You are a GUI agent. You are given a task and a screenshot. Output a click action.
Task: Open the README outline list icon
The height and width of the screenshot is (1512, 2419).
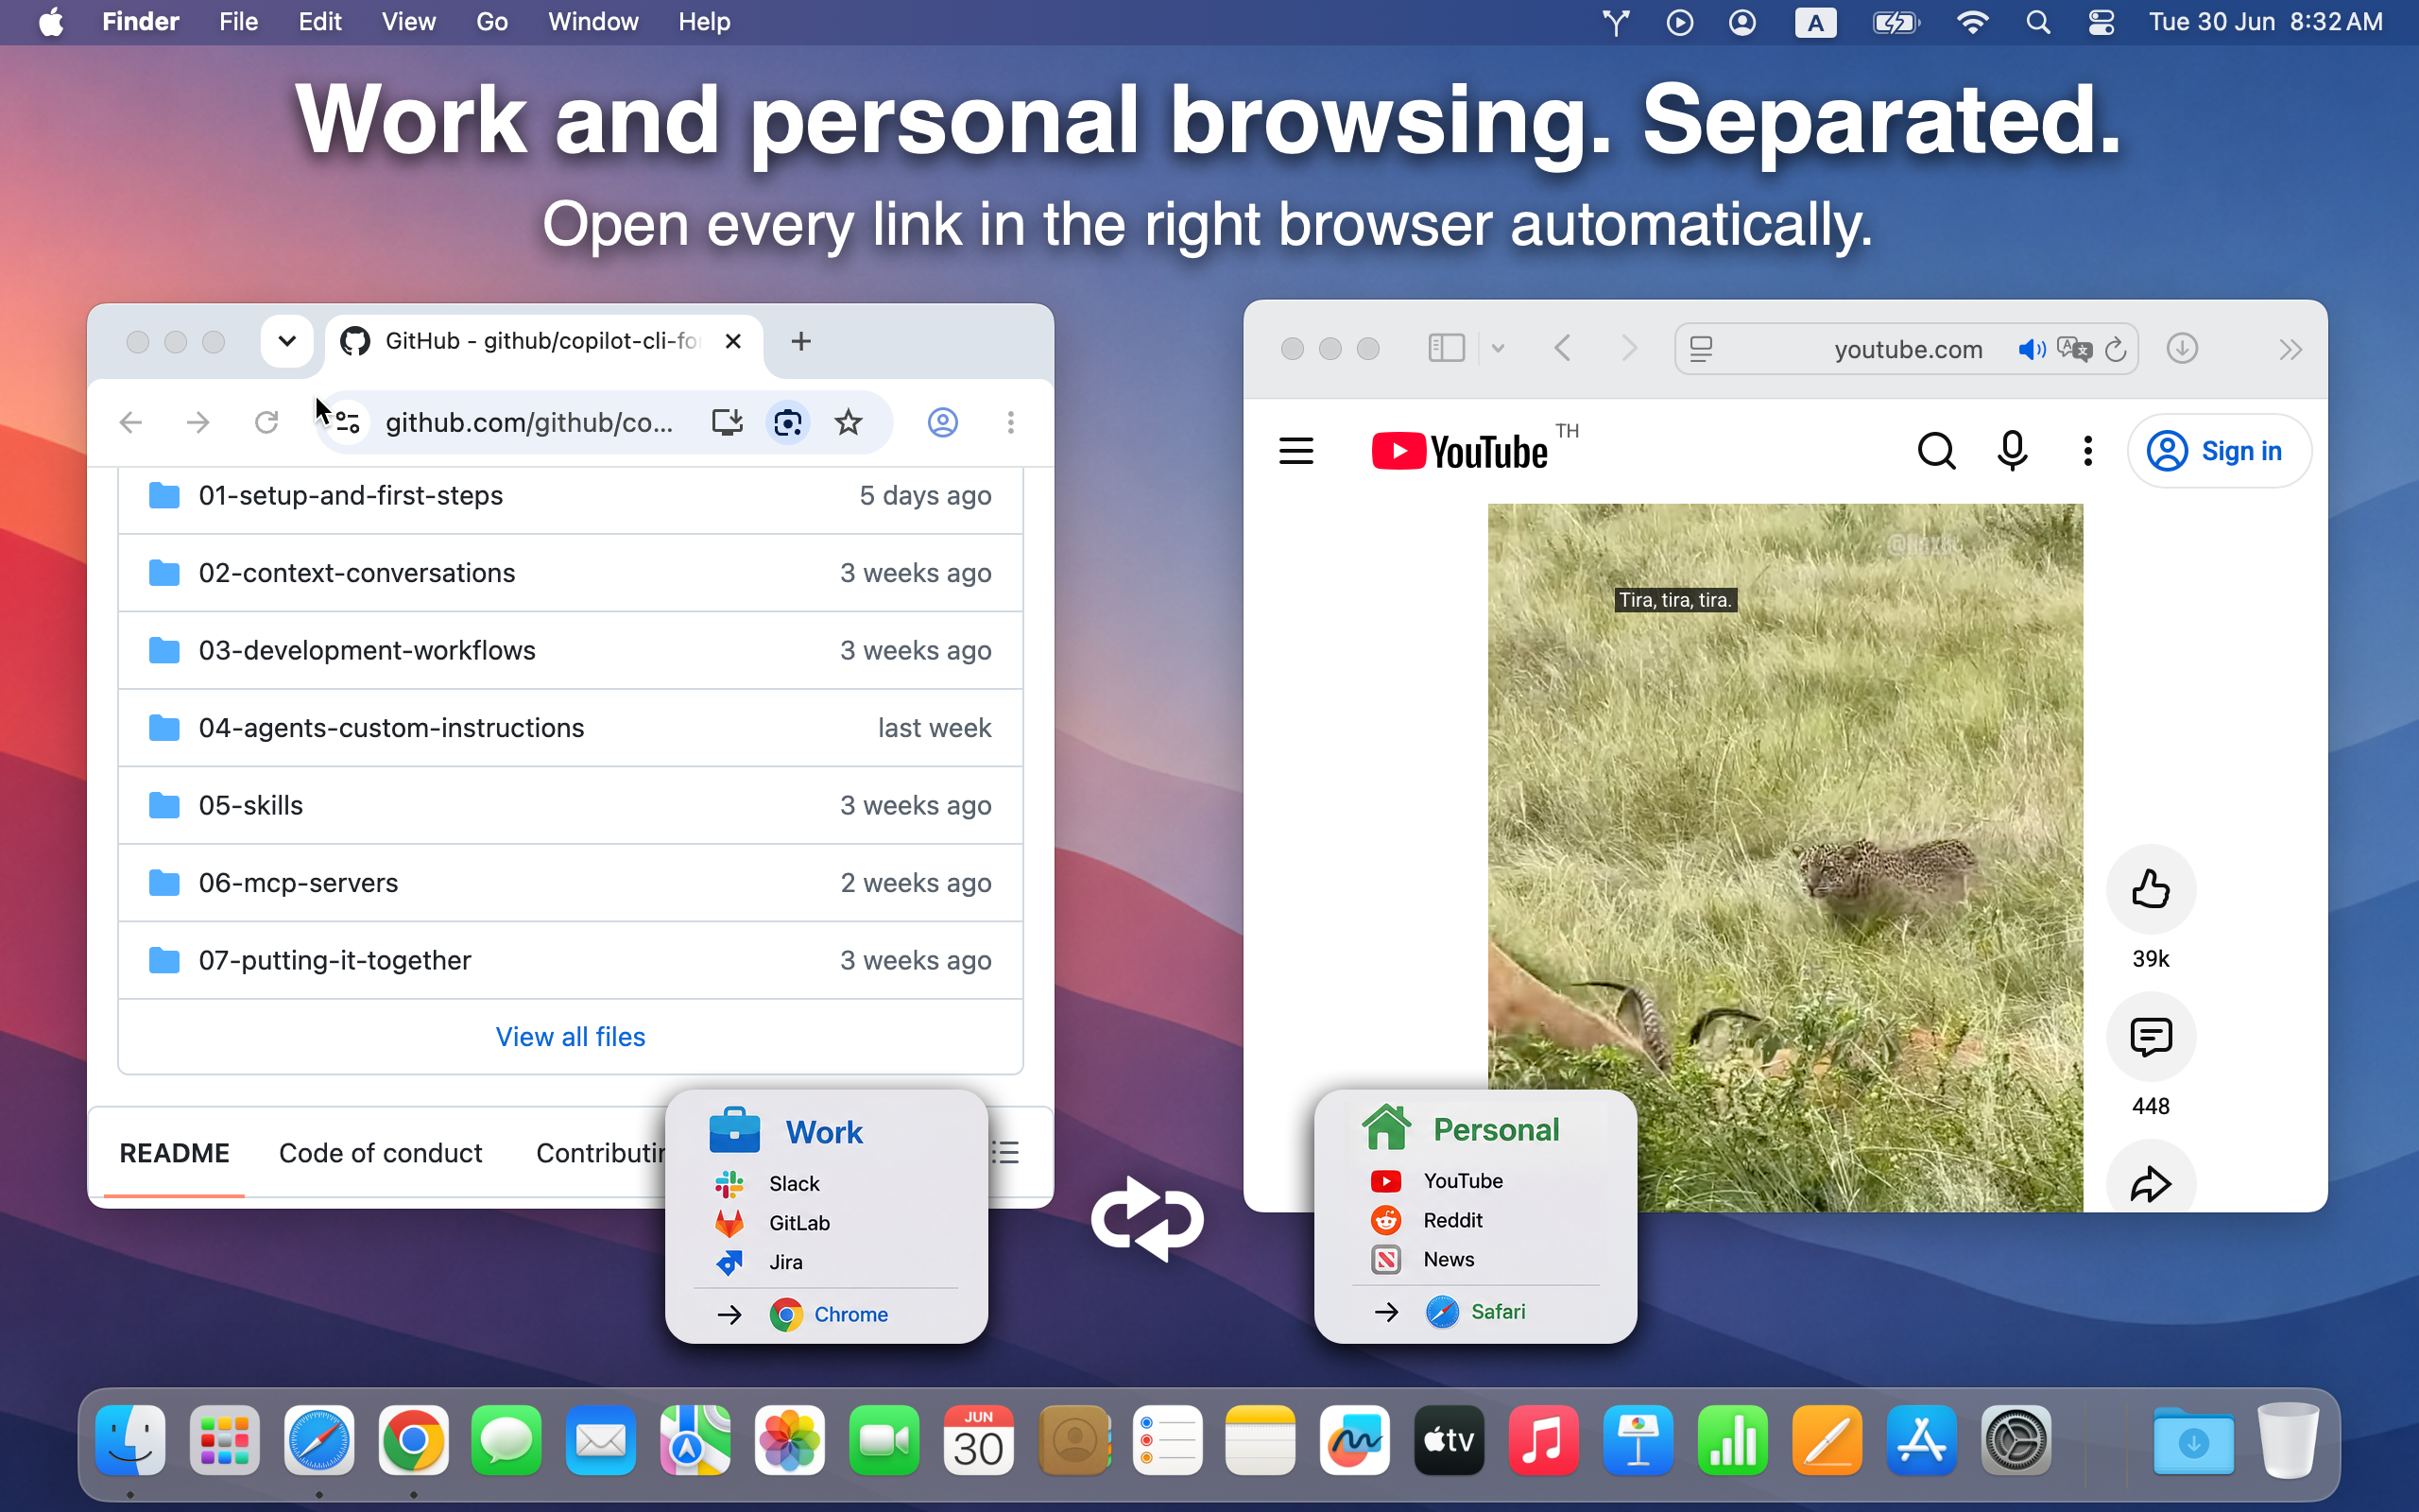pos(1005,1153)
